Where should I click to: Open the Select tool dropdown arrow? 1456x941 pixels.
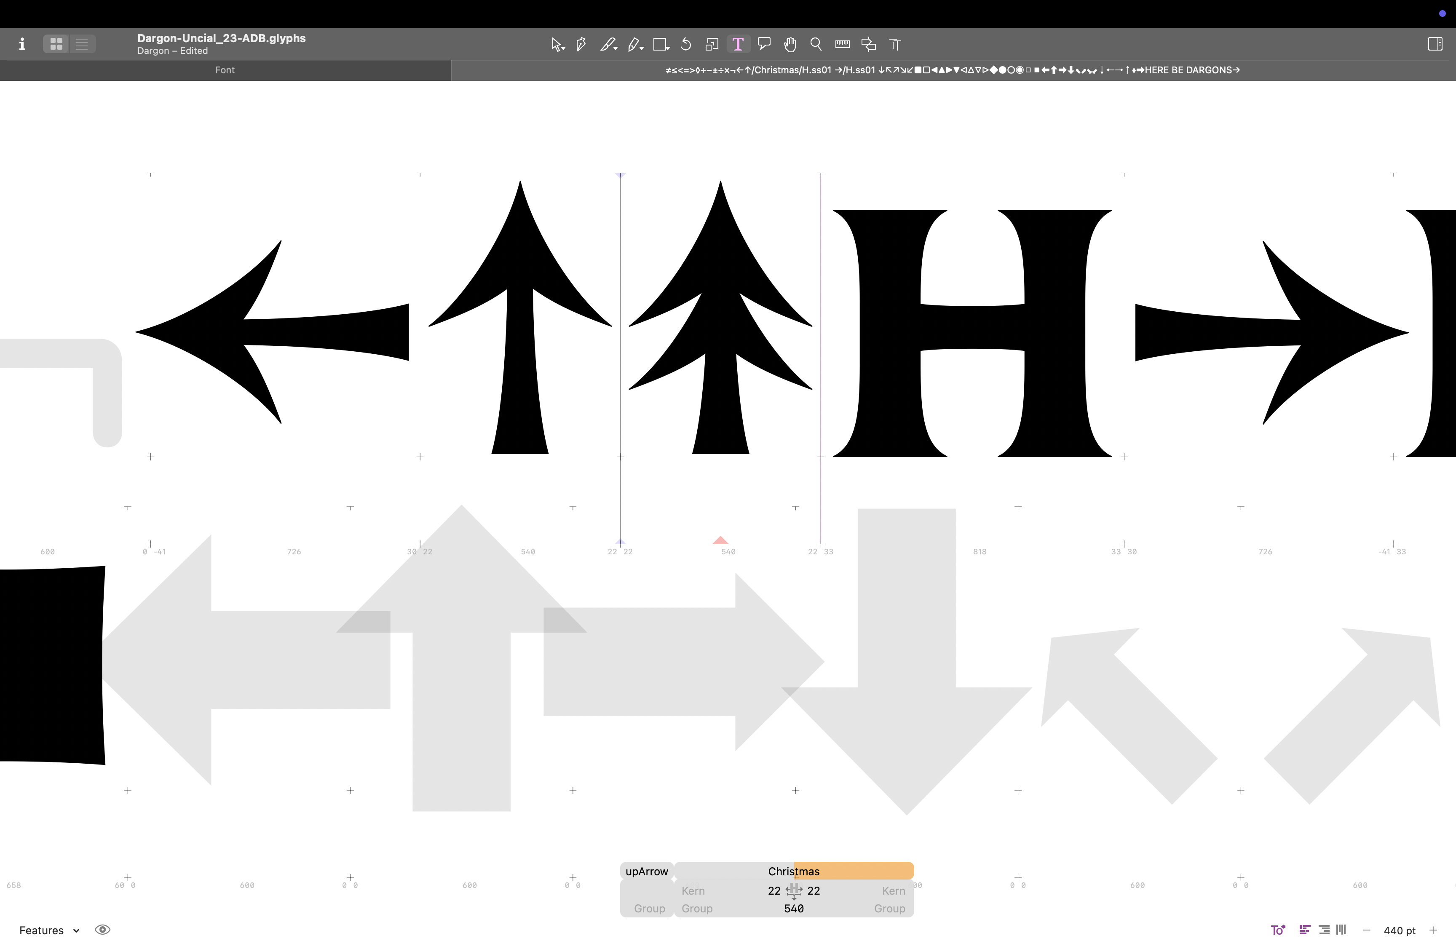pos(563,48)
